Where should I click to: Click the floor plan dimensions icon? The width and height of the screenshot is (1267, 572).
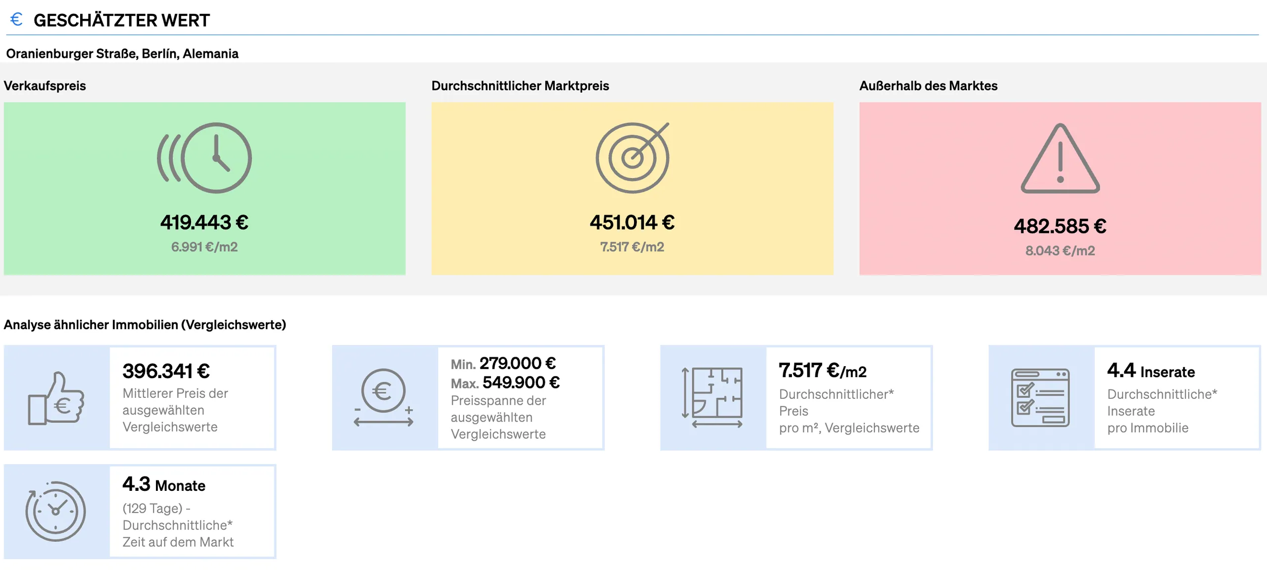click(x=712, y=398)
